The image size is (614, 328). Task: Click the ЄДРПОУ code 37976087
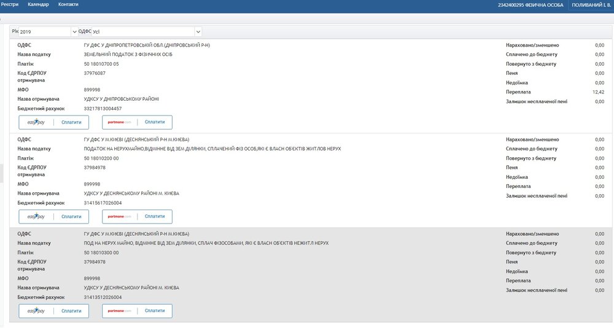point(95,73)
